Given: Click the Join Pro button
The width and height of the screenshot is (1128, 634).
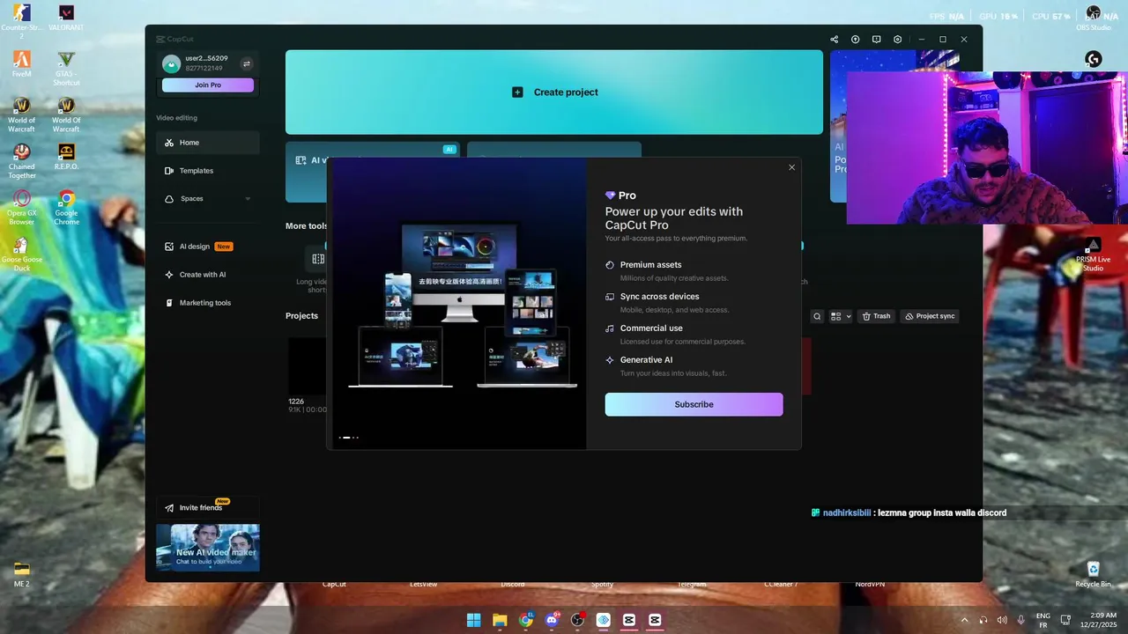Looking at the screenshot, I should pyautogui.click(x=208, y=85).
